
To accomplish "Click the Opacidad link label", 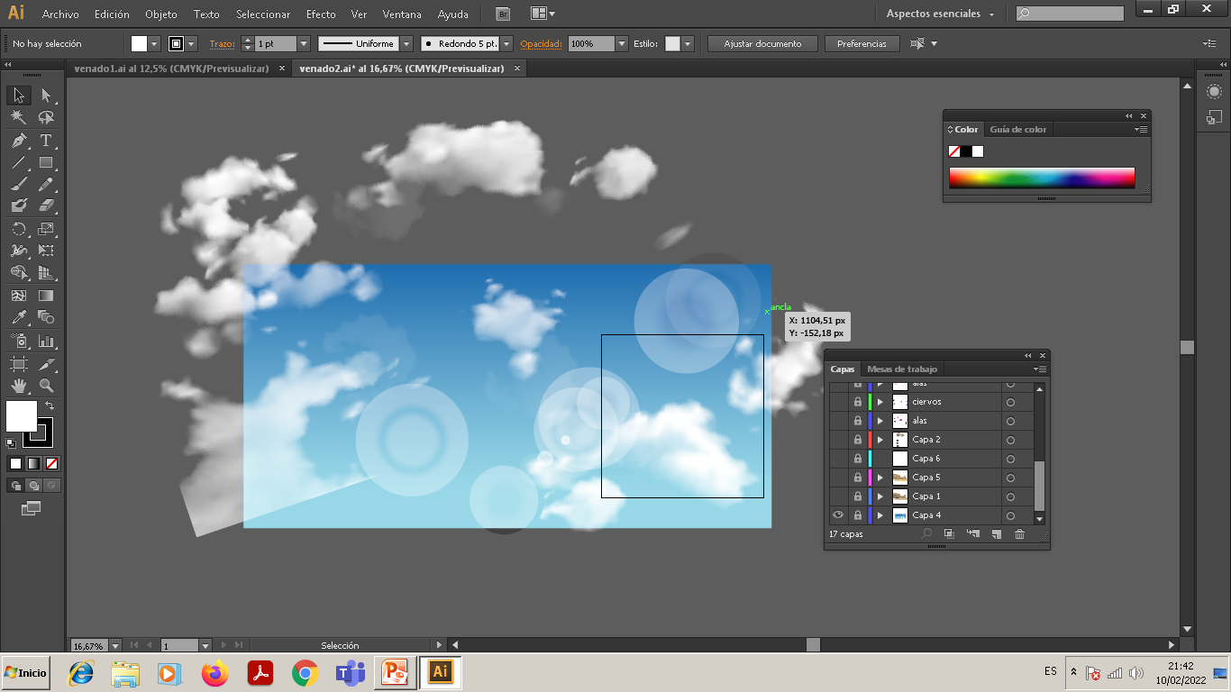I will point(542,43).
